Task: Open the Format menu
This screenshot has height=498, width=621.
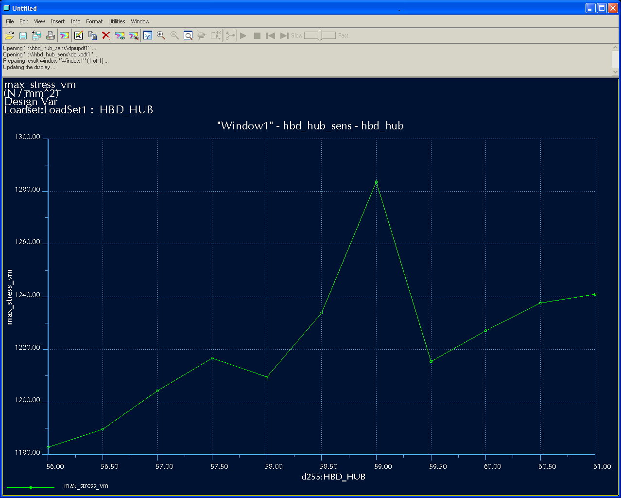Action: tap(94, 21)
